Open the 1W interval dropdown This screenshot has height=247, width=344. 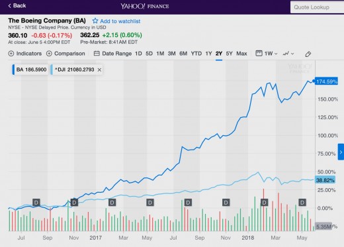click(267, 54)
